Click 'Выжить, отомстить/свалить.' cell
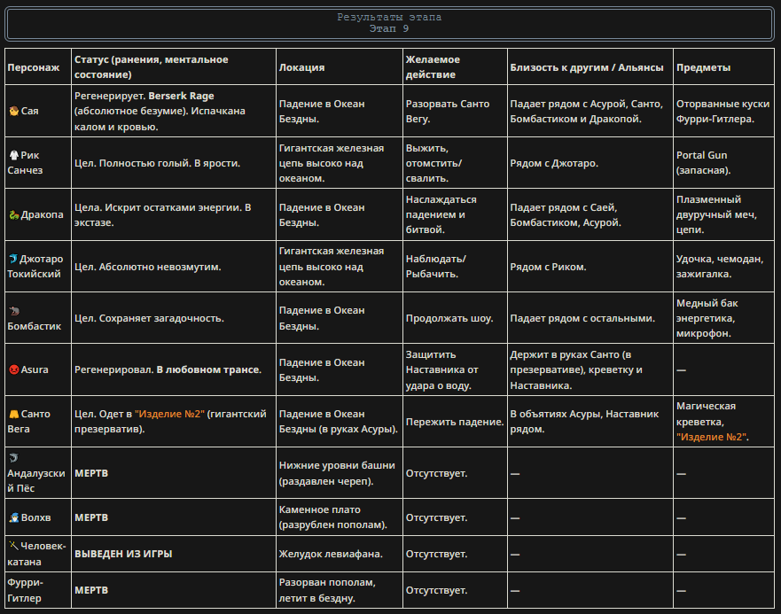 455,163
